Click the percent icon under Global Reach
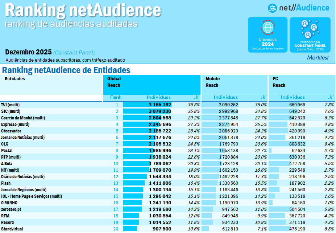This screenshot has width=336, height=233. [x=197, y=97]
